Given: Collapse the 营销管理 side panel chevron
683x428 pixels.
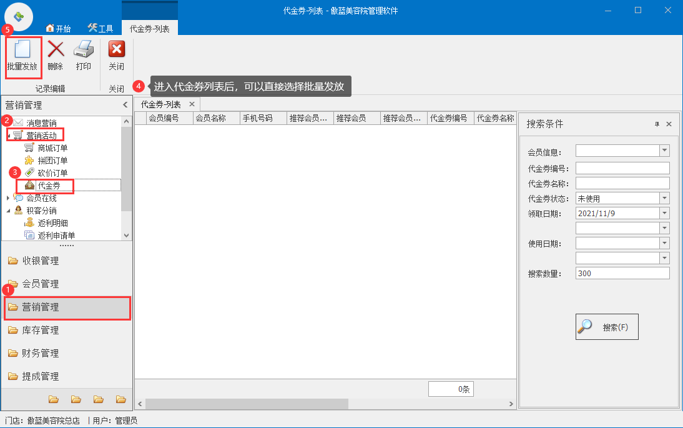Looking at the screenshot, I should pos(125,104).
